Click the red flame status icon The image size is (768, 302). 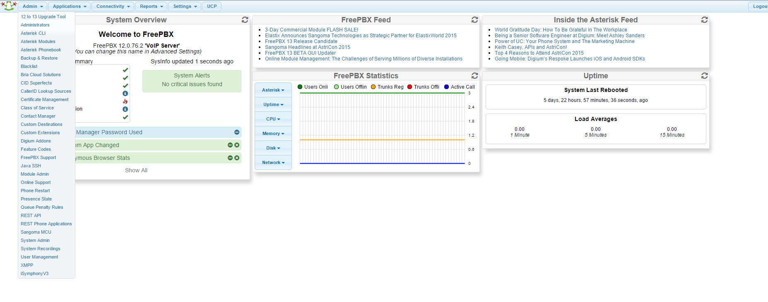[125, 101]
